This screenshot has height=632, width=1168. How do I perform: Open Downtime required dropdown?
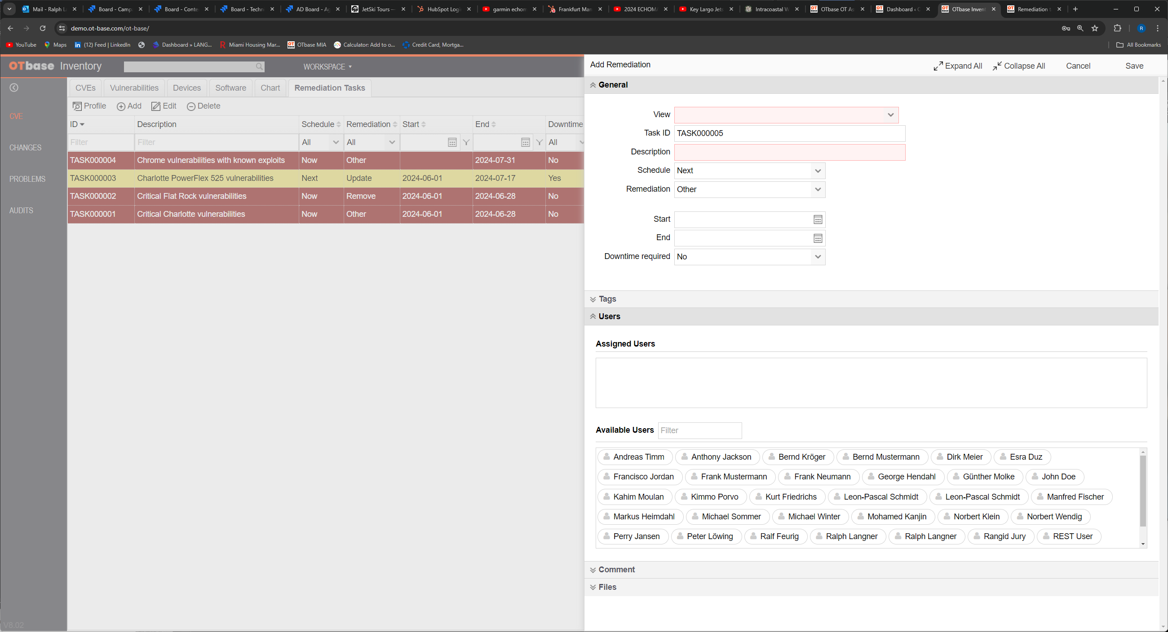click(x=749, y=257)
